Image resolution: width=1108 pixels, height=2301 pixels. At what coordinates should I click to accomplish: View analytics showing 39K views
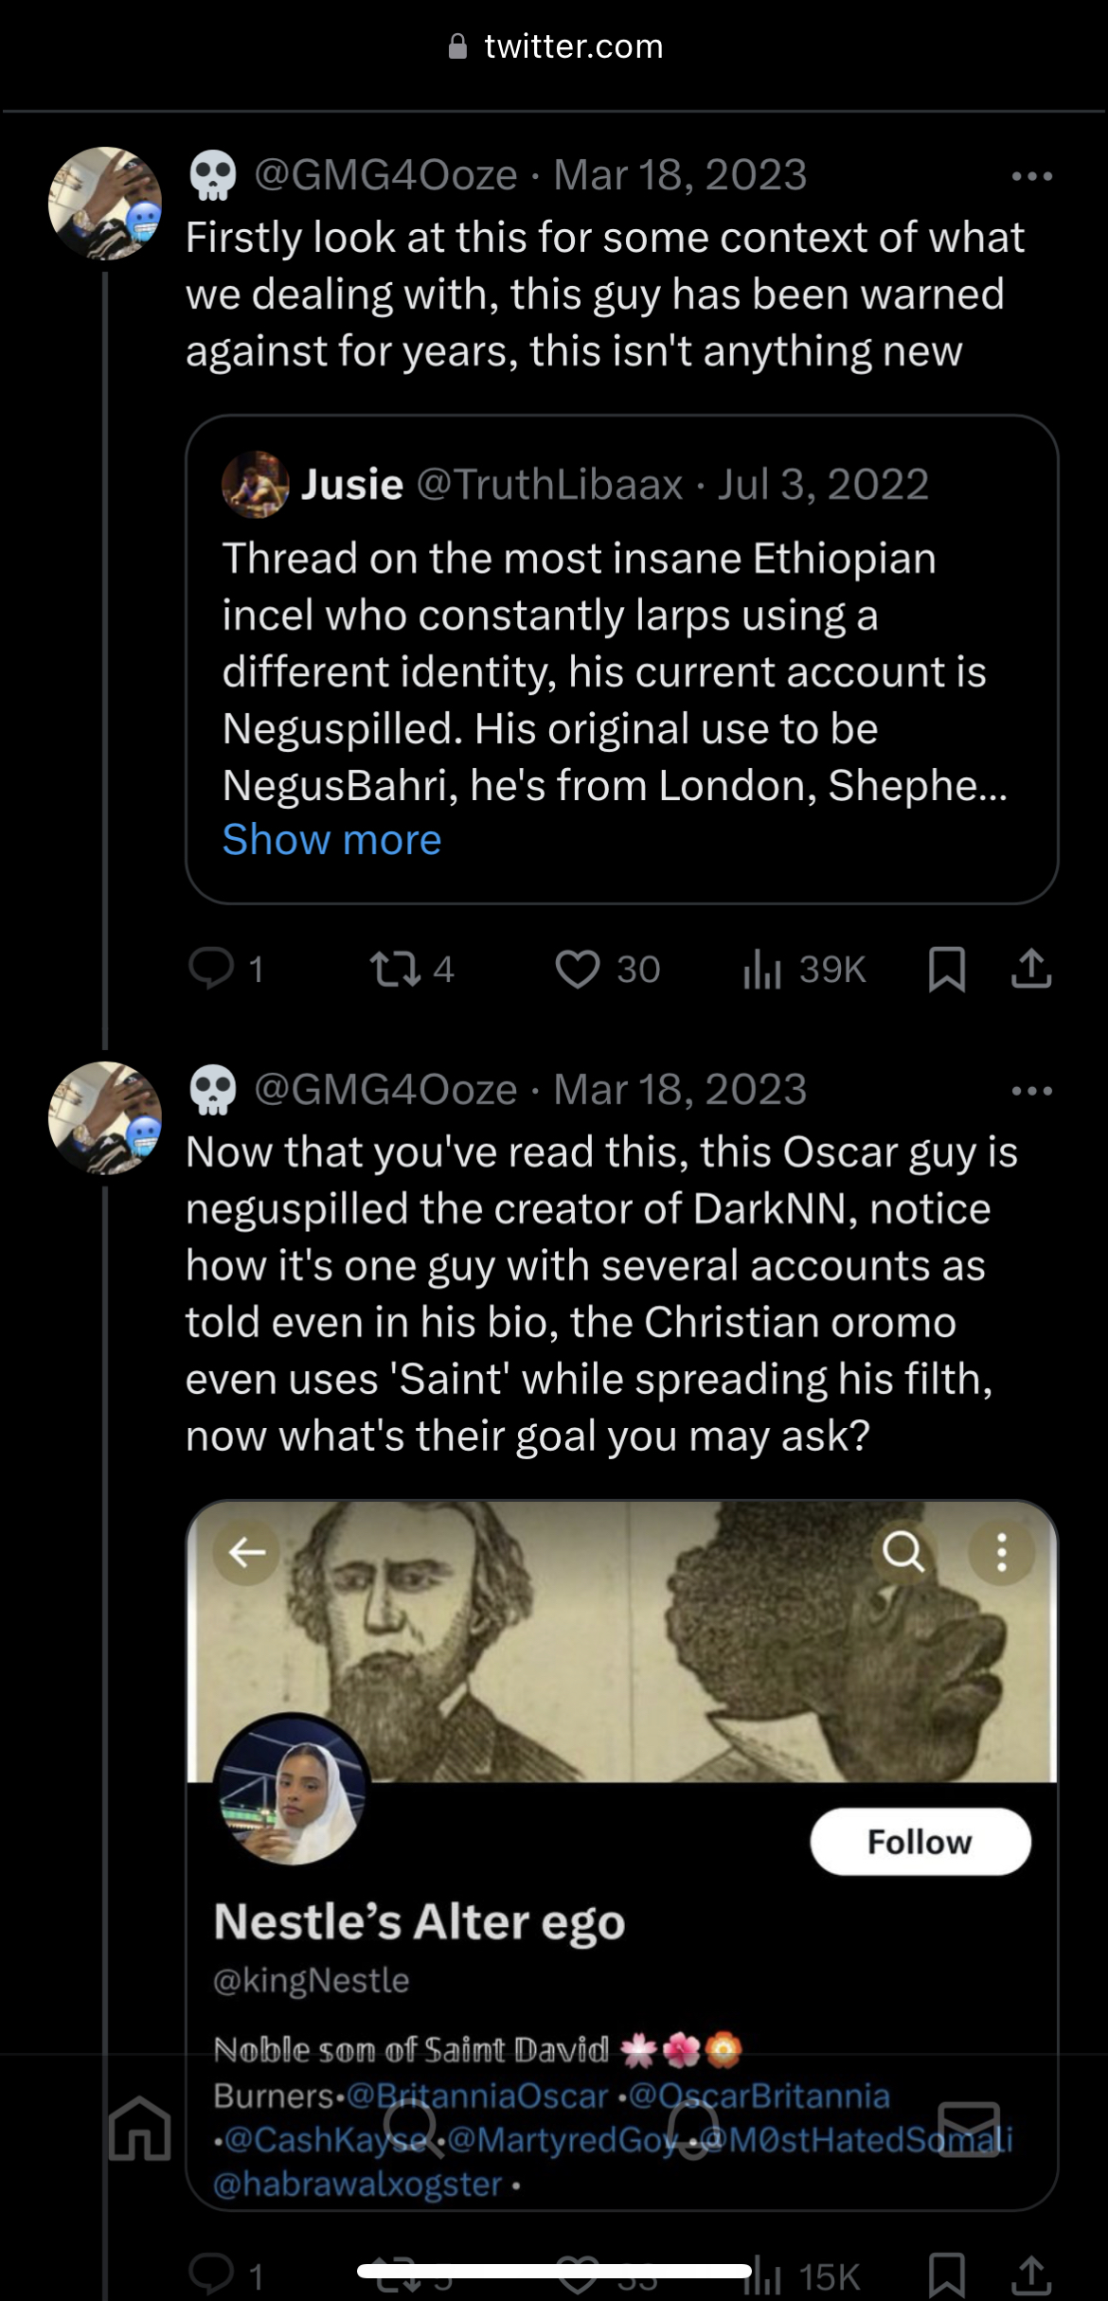pos(805,969)
